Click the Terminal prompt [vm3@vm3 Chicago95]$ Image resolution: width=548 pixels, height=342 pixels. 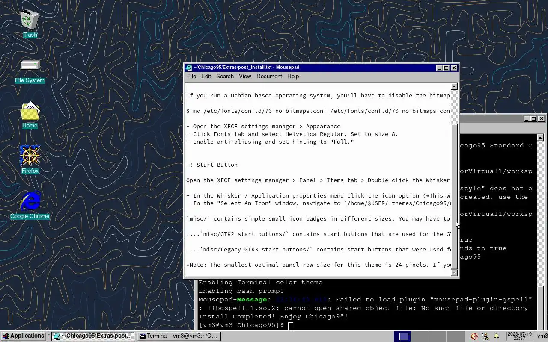(241, 325)
